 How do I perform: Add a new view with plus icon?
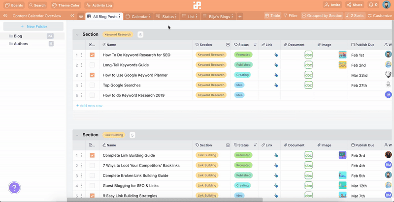pyautogui.click(x=240, y=16)
